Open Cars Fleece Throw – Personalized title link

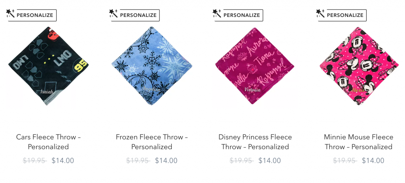48,142
